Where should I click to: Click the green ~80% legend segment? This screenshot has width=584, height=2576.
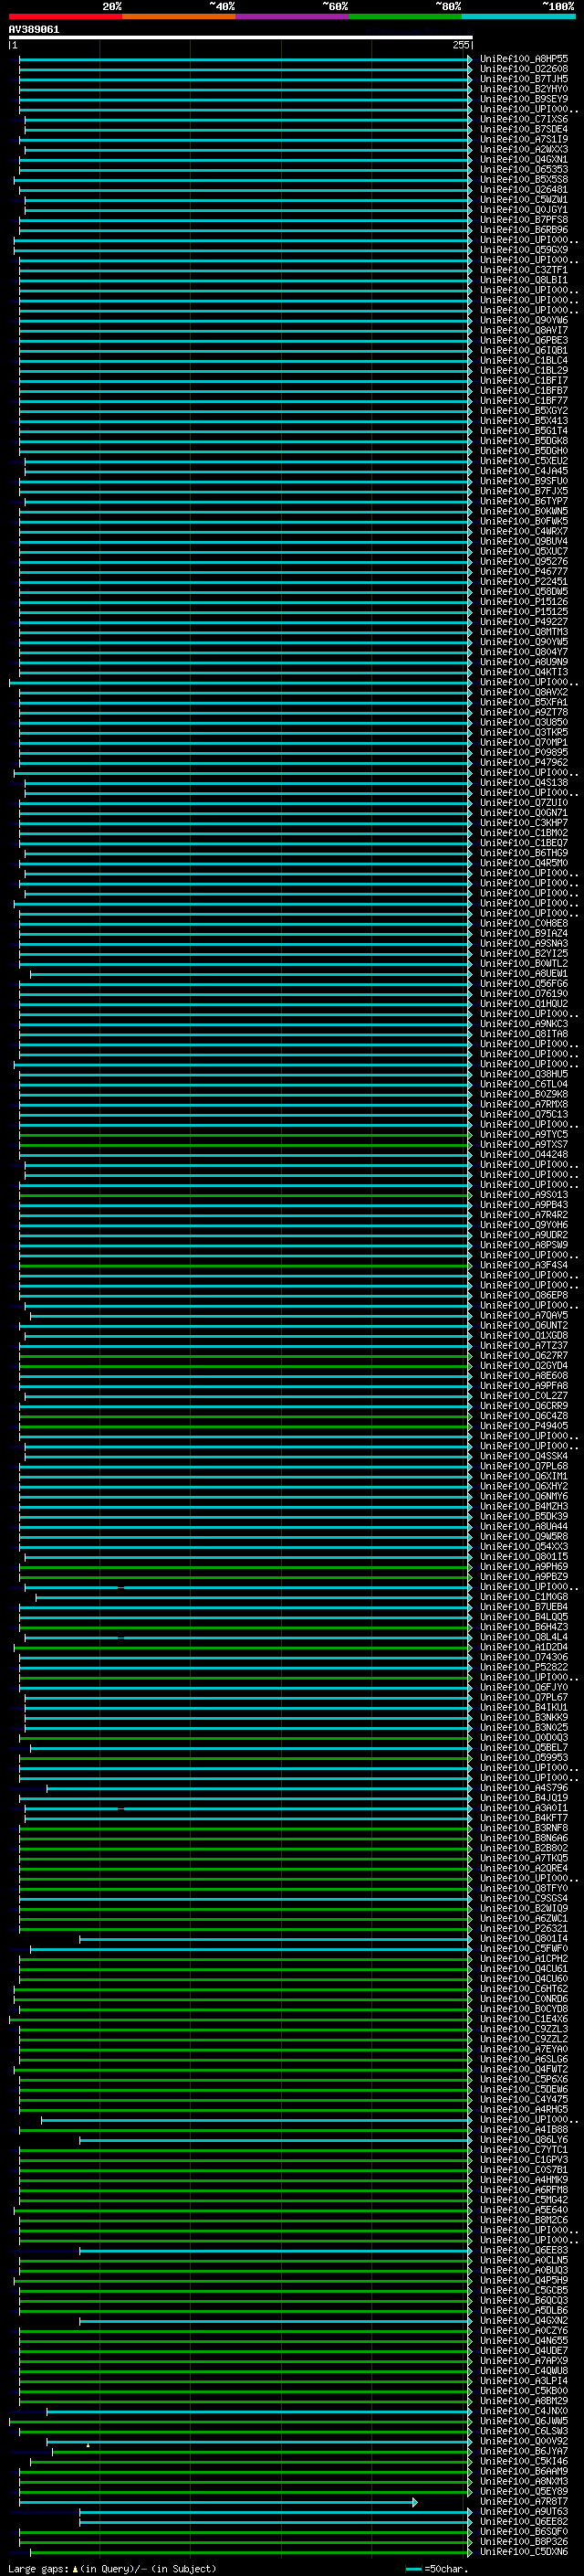point(404,17)
